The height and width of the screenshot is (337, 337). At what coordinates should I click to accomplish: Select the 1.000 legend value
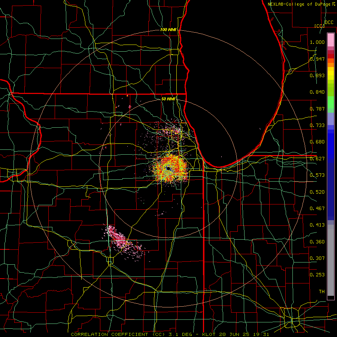317,42
